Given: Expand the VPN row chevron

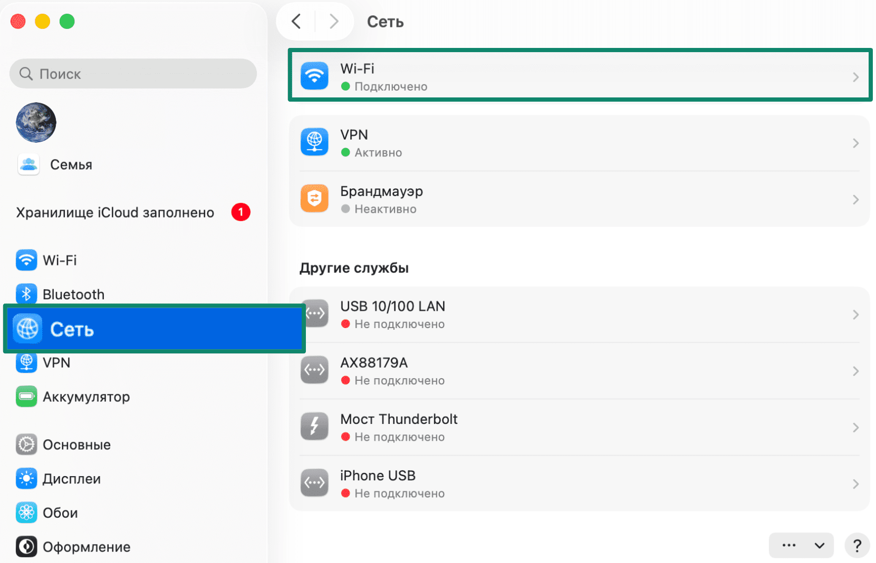Looking at the screenshot, I should (x=856, y=142).
